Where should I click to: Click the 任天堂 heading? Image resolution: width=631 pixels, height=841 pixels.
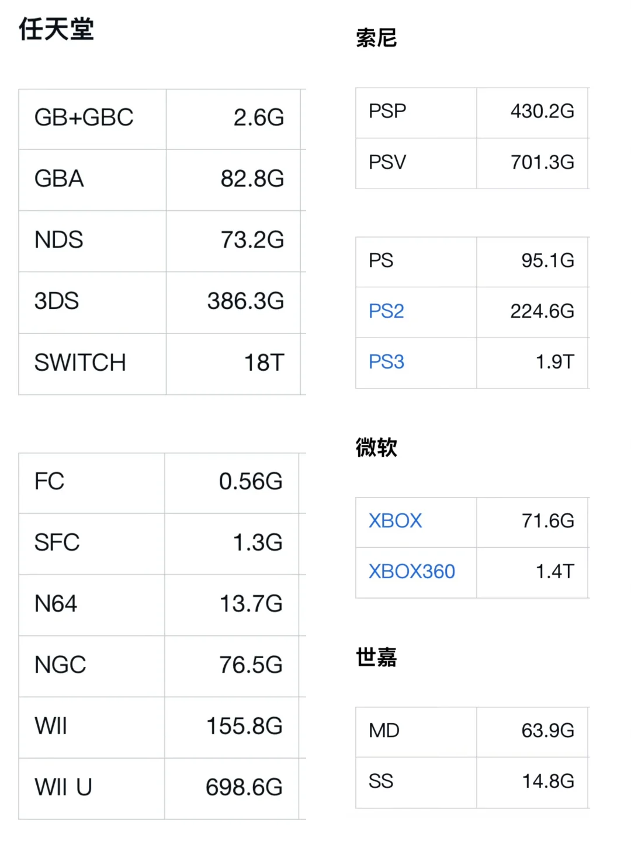[x=57, y=29]
